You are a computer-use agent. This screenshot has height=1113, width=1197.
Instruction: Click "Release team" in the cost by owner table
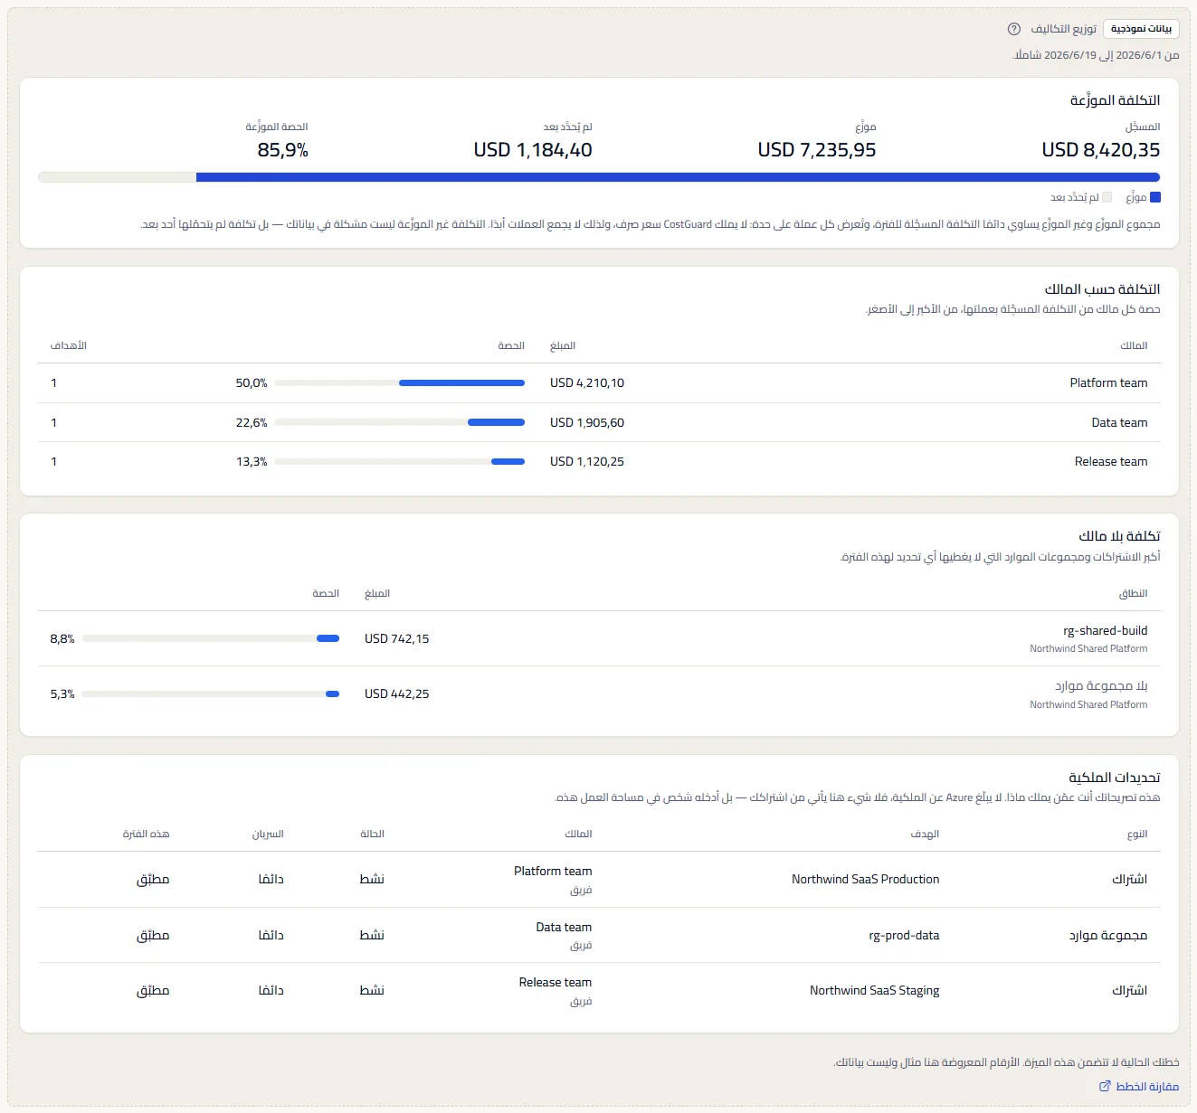[1111, 462]
